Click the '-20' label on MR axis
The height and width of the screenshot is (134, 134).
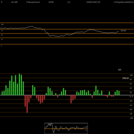131,101
